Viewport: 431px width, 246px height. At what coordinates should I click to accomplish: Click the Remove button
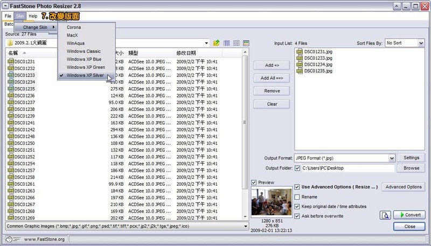point(272,91)
